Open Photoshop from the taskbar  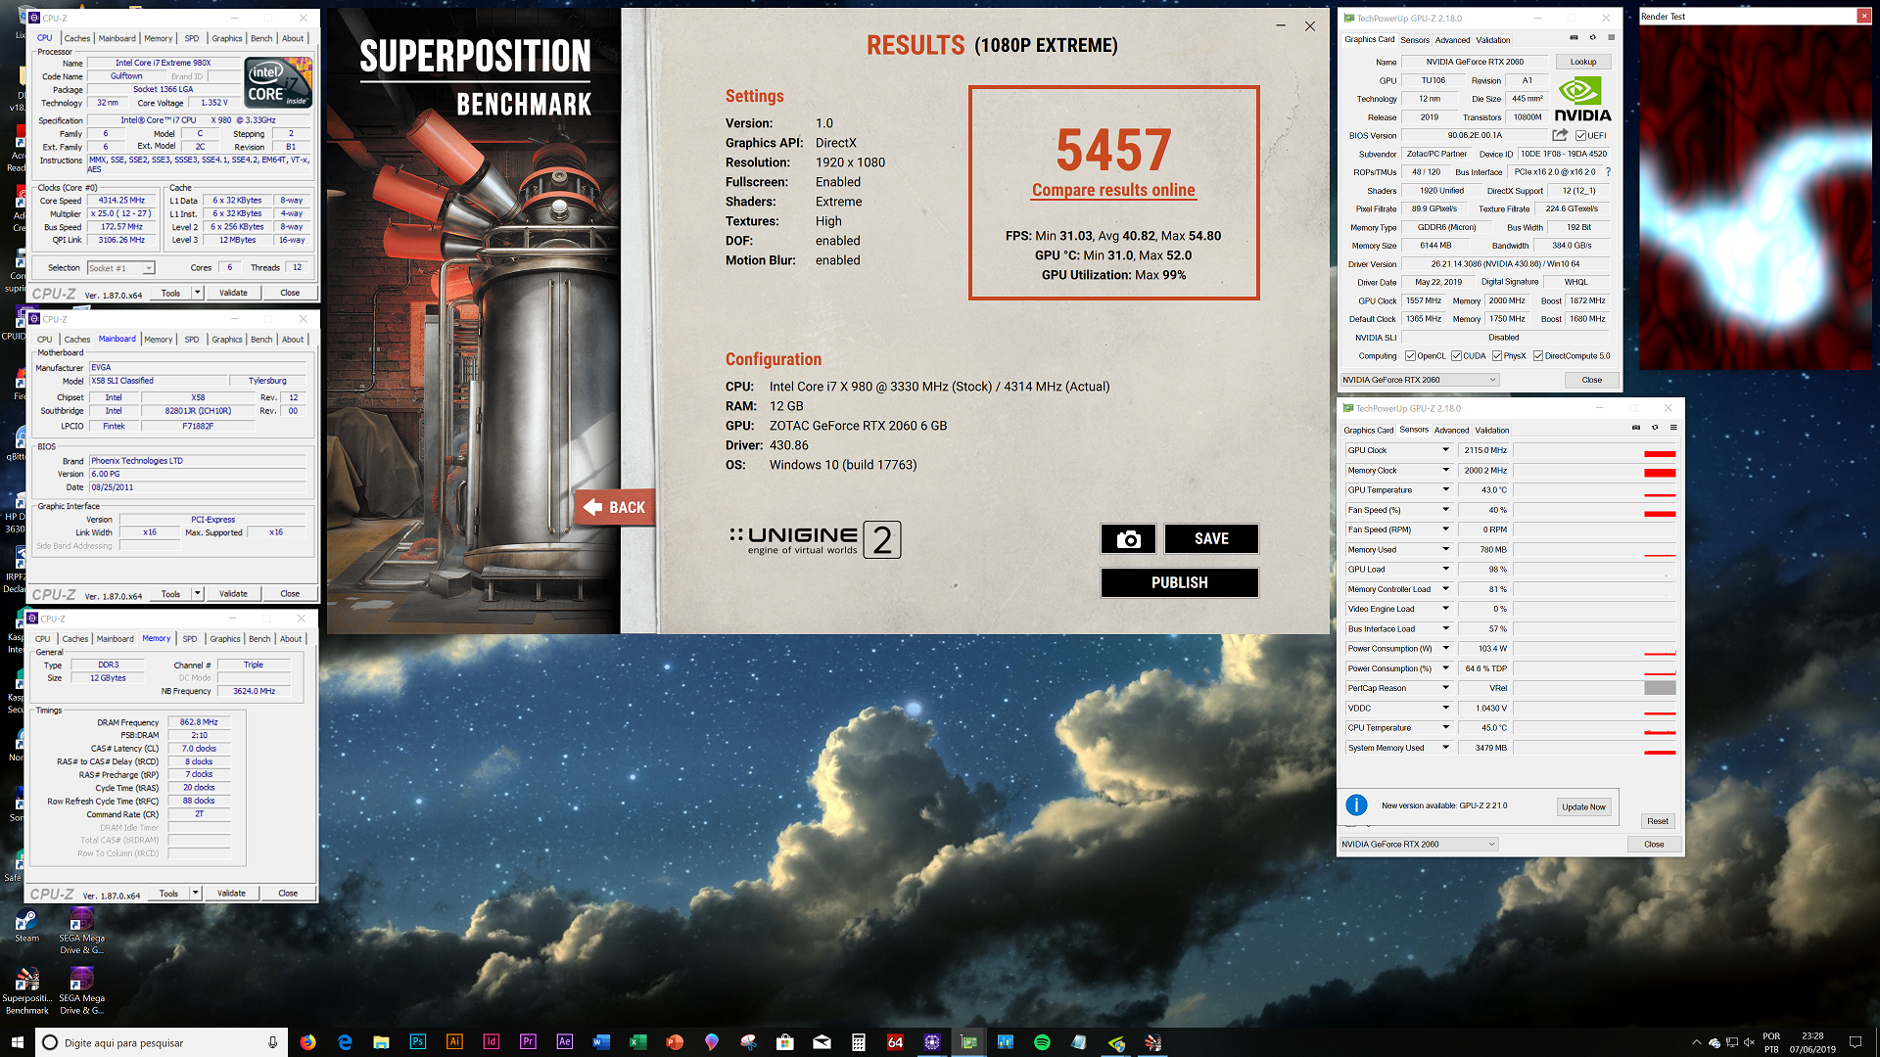click(418, 1042)
